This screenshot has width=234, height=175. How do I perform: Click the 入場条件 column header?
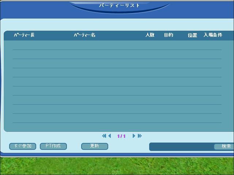tap(213, 35)
